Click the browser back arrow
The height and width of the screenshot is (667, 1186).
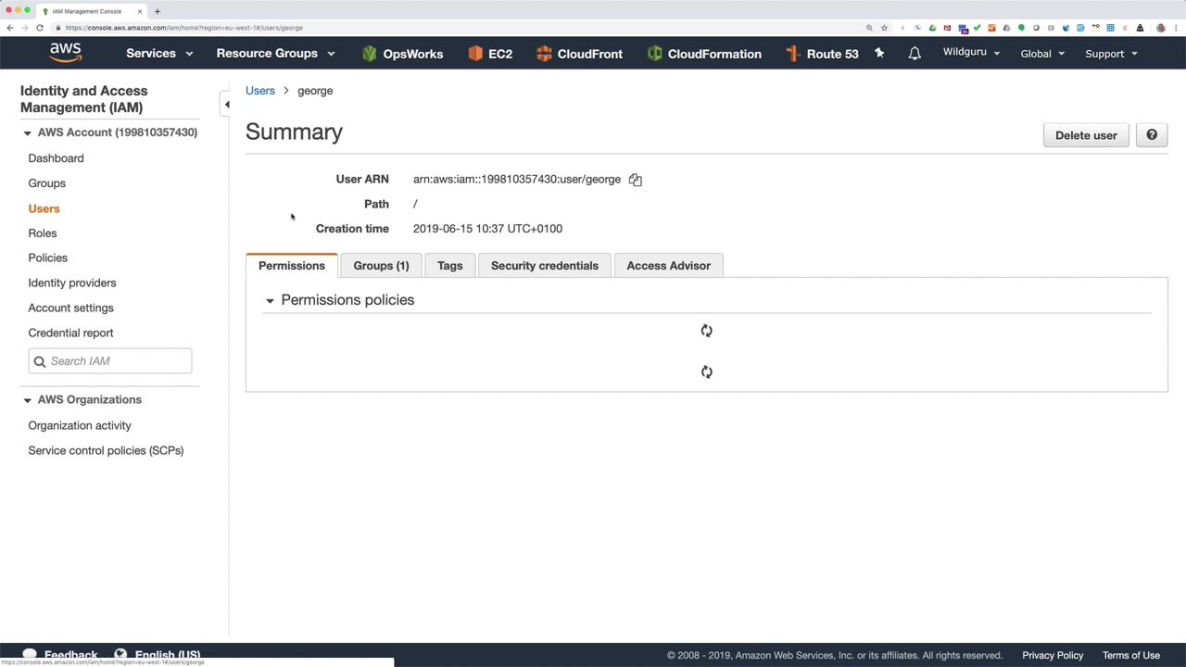click(x=10, y=28)
